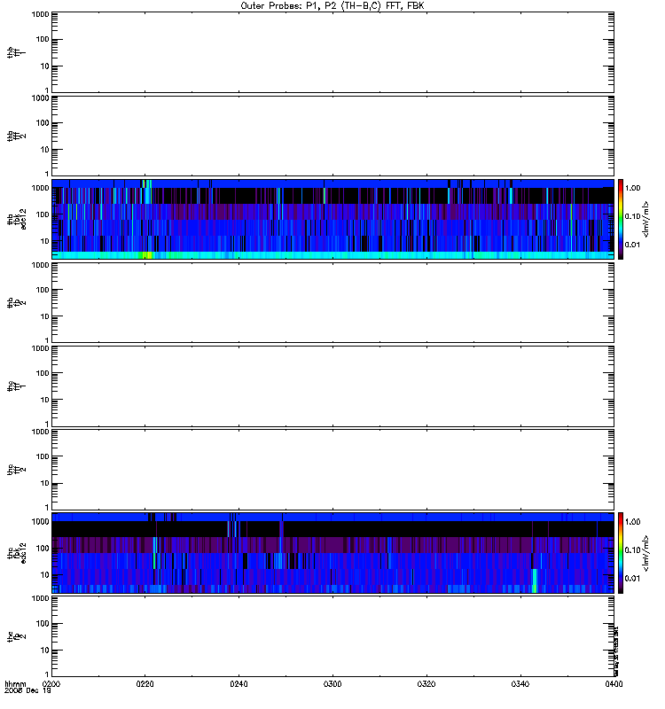
Task: Click the 0300 time axis label
Action: [x=332, y=683]
